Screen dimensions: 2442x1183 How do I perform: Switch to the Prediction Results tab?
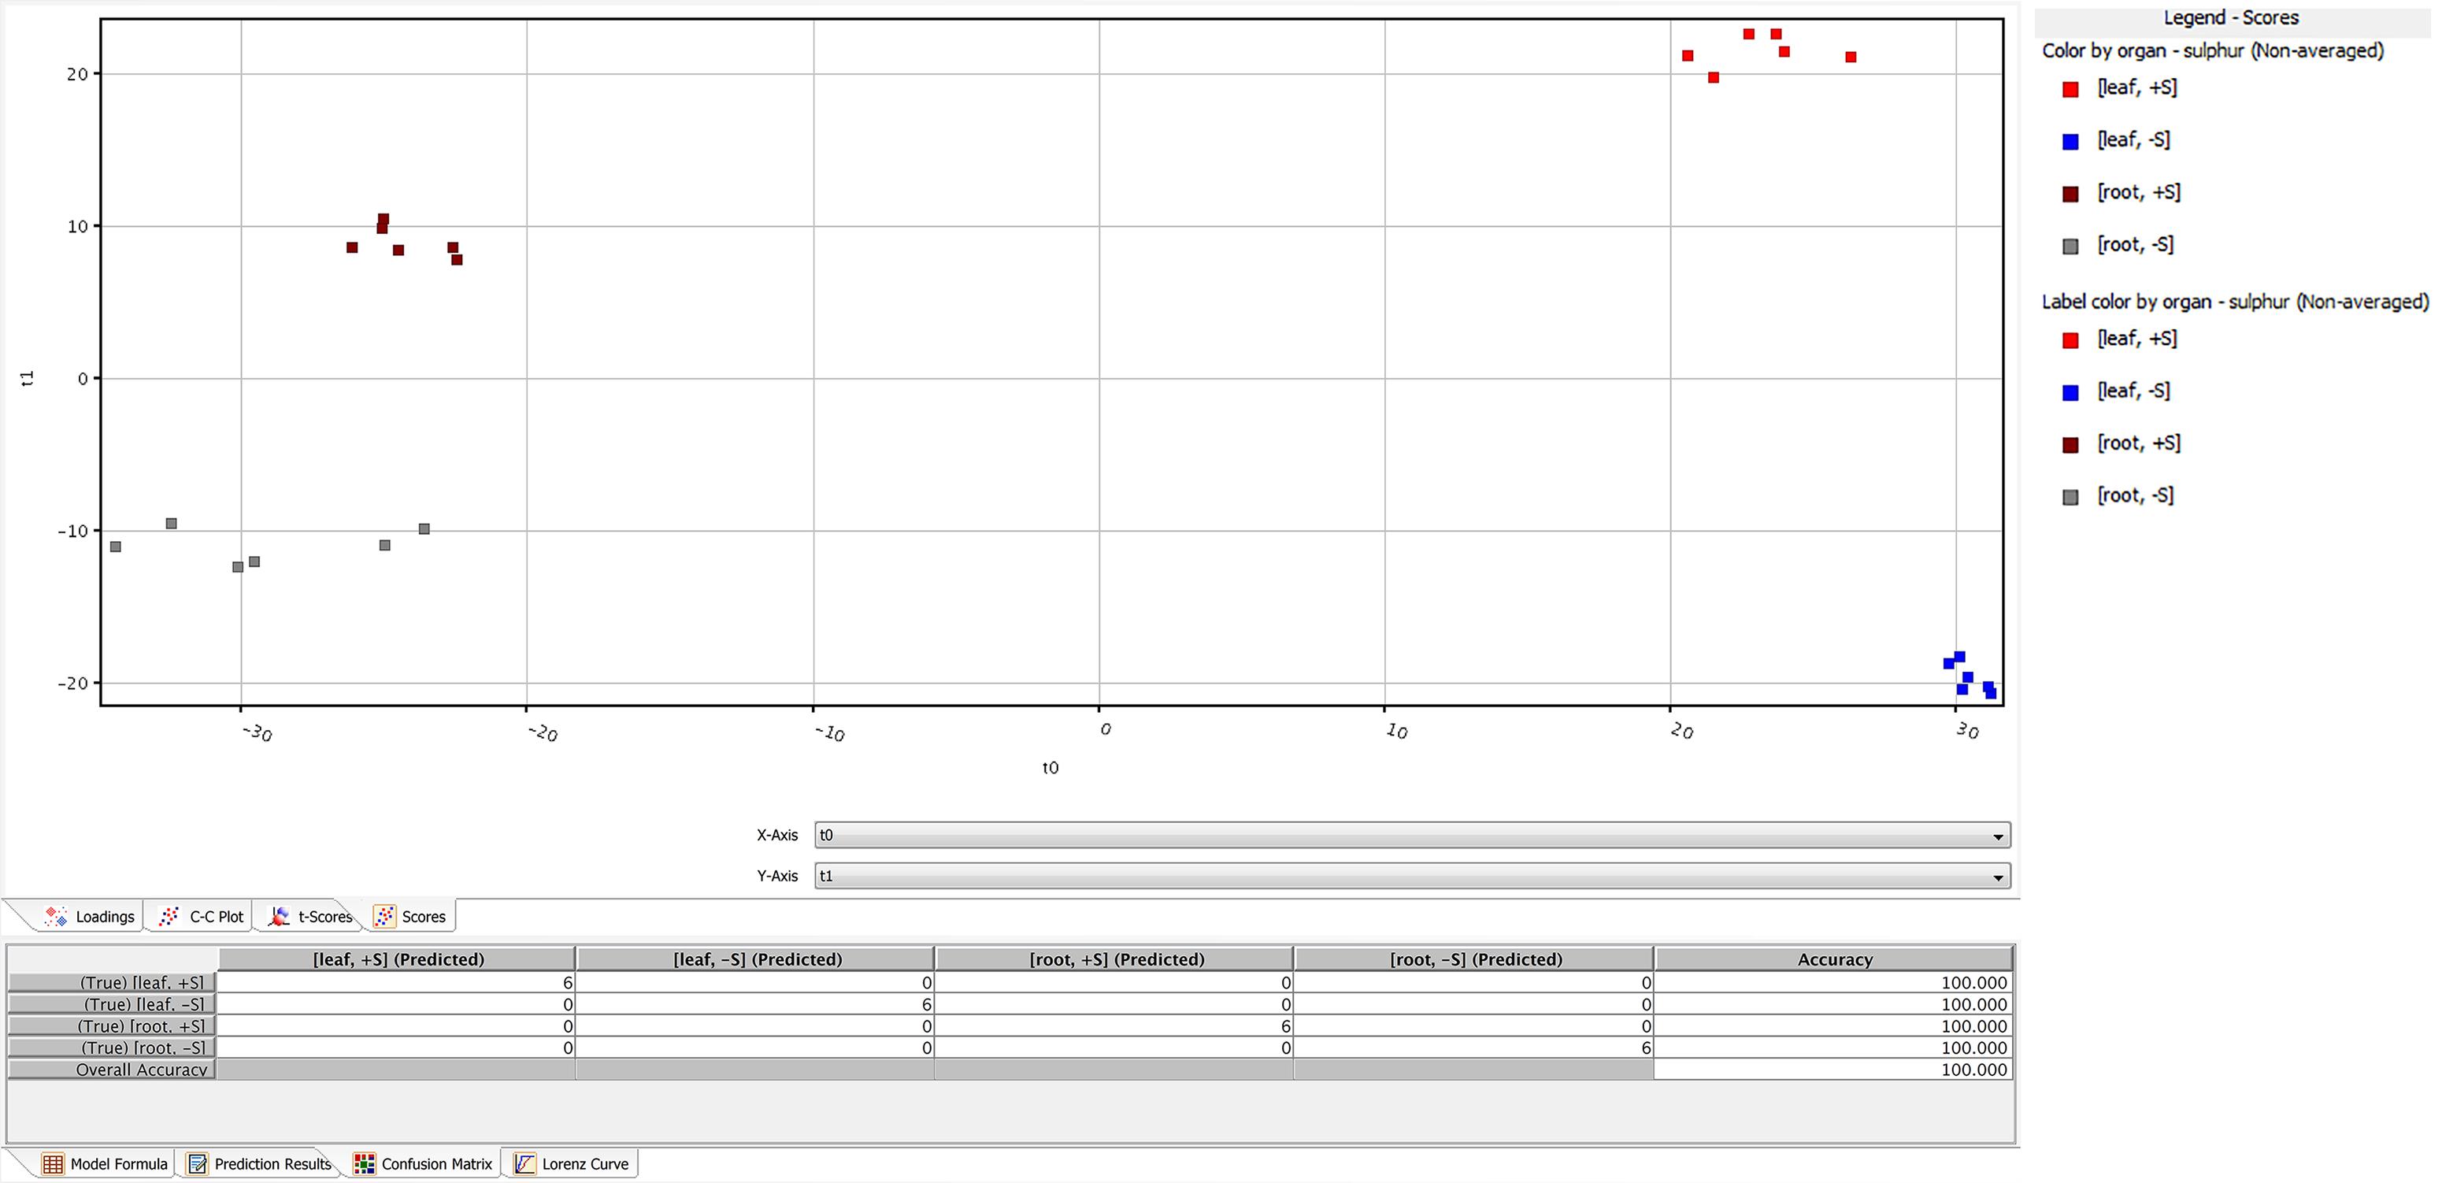pyautogui.click(x=272, y=1164)
